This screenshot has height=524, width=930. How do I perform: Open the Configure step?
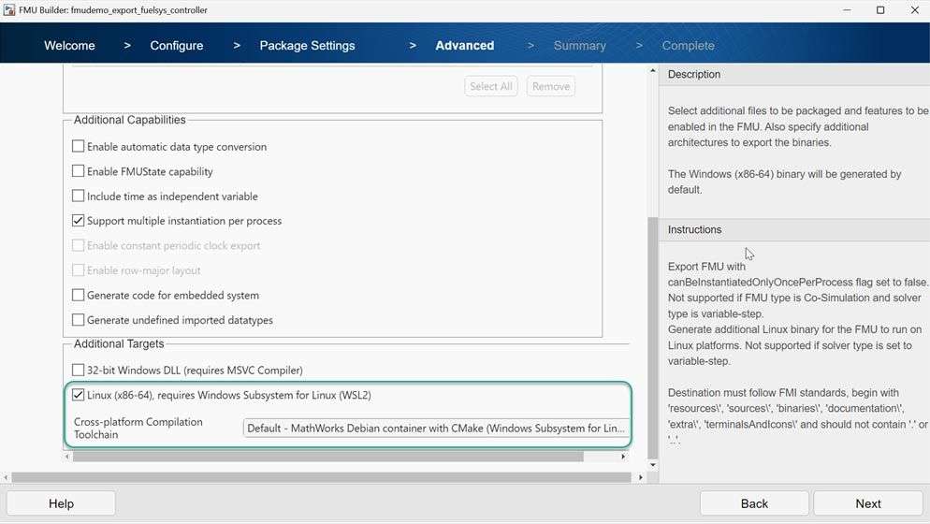(x=177, y=46)
